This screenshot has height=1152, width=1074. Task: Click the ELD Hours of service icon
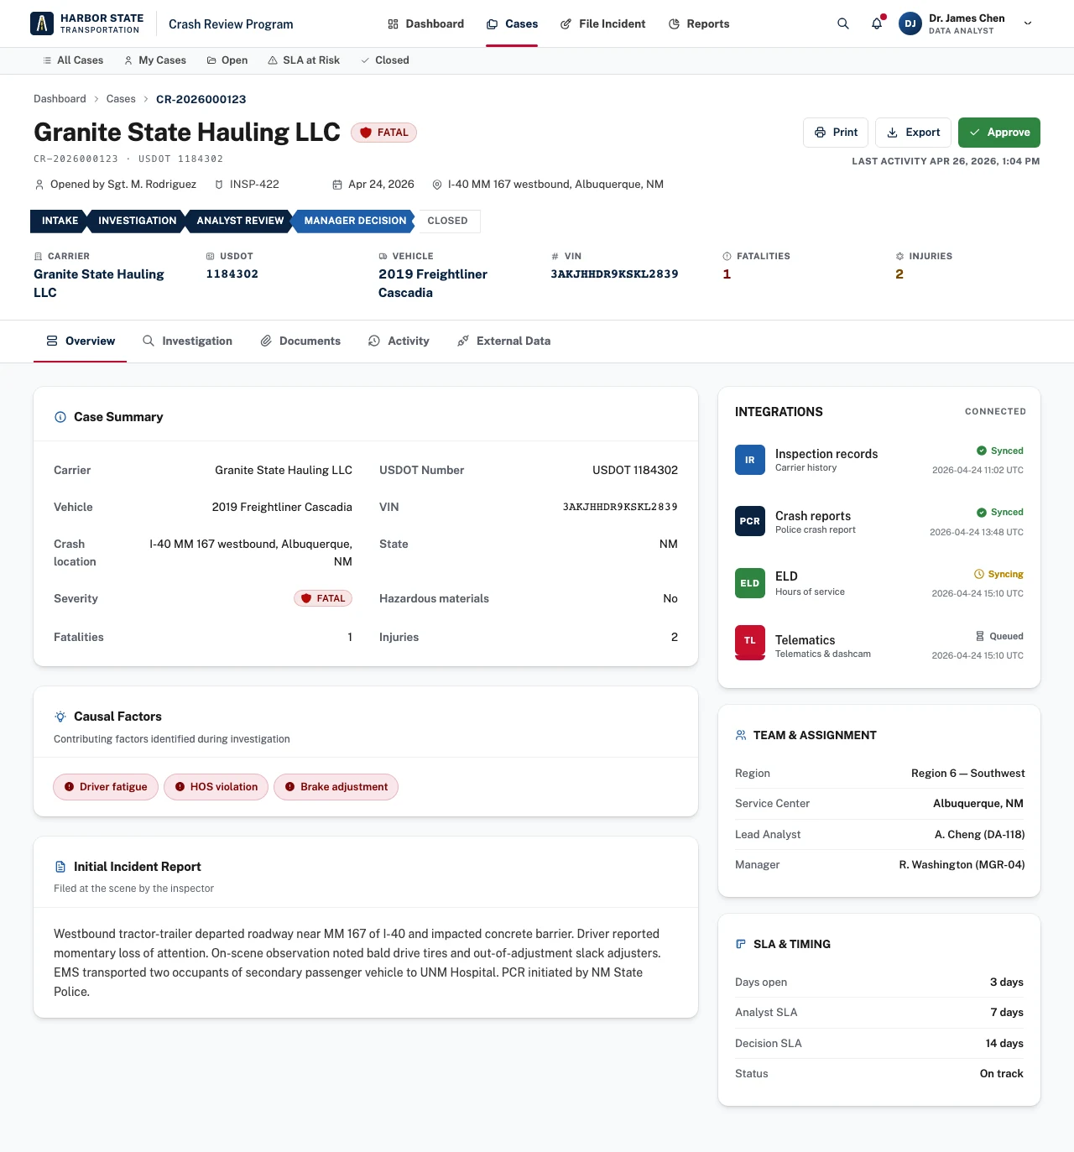[x=750, y=583]
